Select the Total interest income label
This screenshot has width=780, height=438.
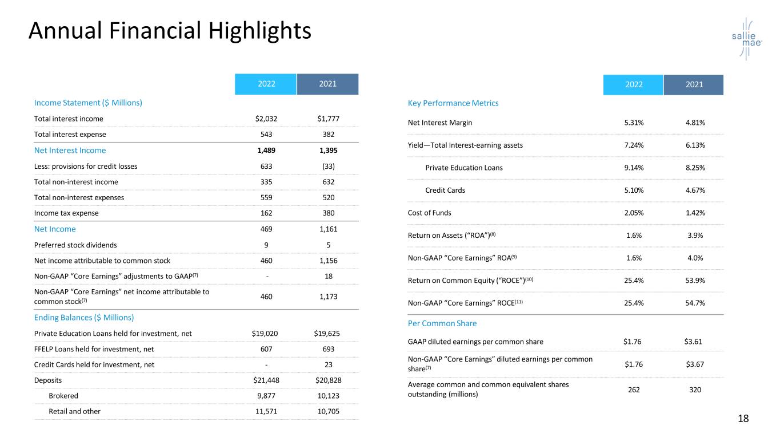tap(69, 119)
